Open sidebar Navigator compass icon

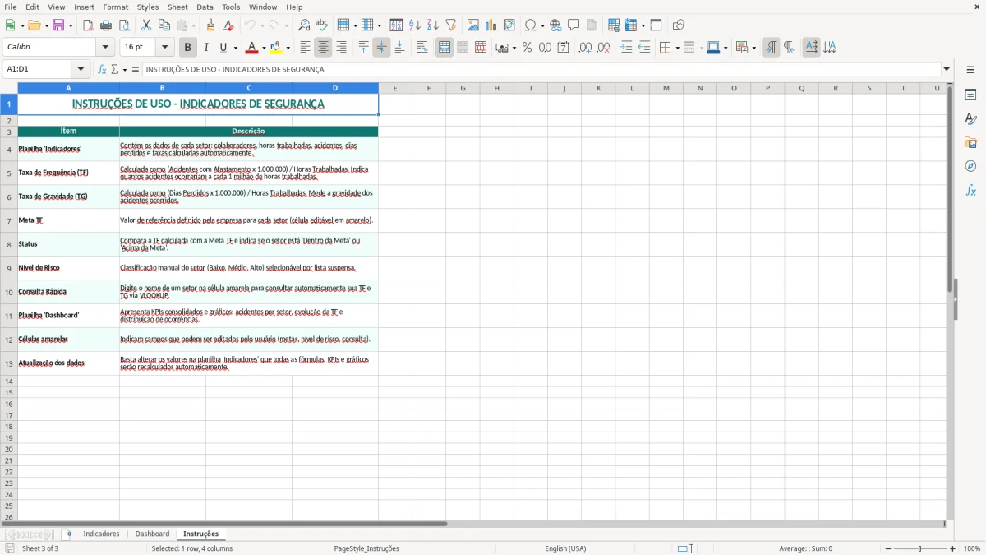(970, 167)
